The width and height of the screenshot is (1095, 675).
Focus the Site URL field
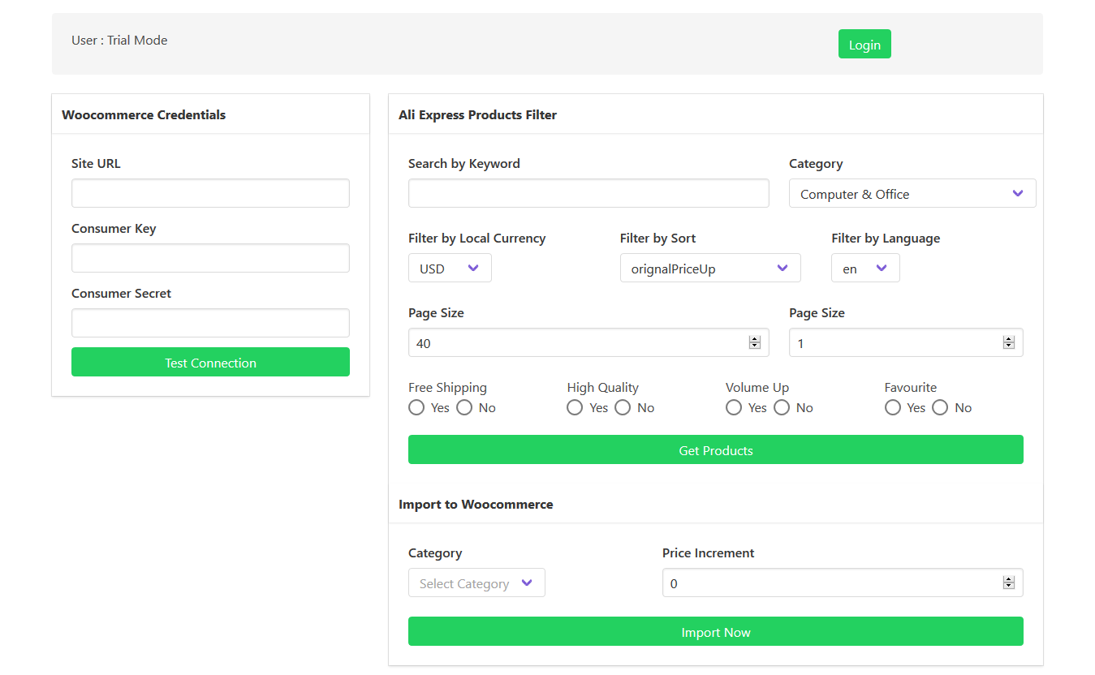click(210, 193)
